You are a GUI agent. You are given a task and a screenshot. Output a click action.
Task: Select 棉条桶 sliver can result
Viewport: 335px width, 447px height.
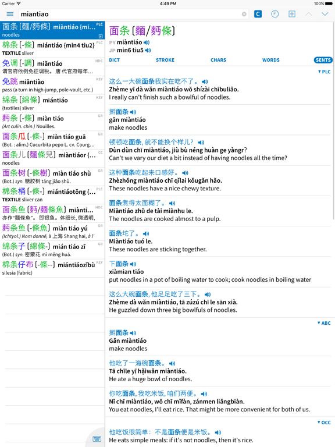(52, 195)
